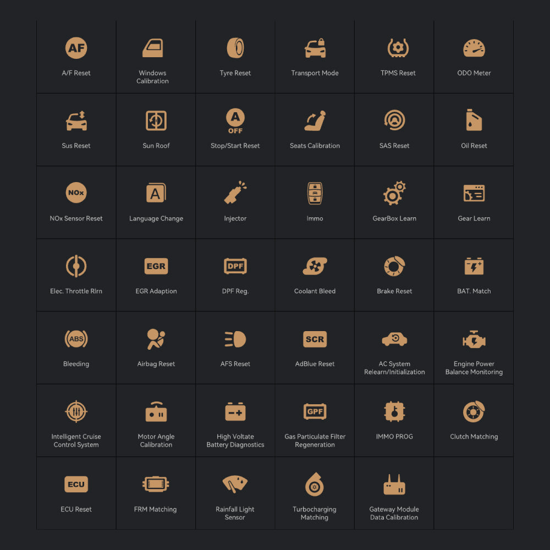The height and width of the screenshot is (550, 550).
Task: Open the SAS Reset steering function
Action: (394, 121)
